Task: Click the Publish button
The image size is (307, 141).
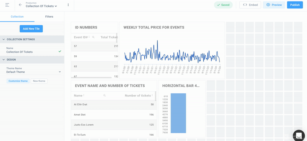Action: [x=295, y=5]
